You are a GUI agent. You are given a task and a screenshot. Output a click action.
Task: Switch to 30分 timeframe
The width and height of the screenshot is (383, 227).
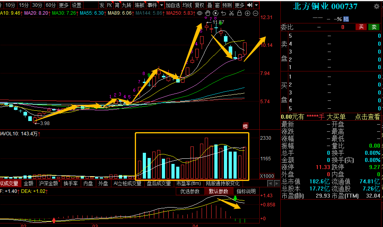coord(37,5)
